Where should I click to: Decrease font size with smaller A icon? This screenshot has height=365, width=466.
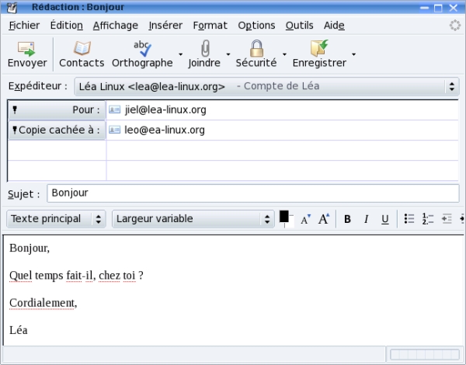306,219
